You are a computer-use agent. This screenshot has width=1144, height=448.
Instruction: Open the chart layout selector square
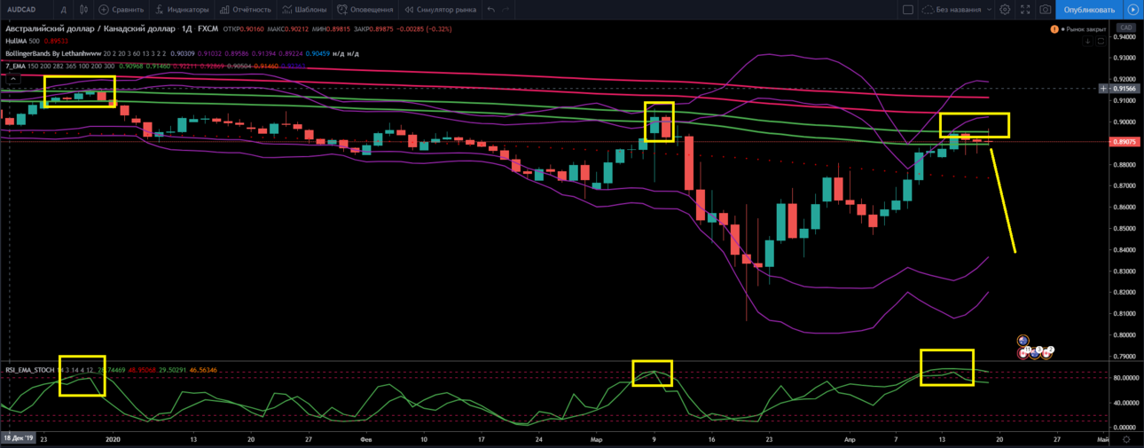click(907, 10)
